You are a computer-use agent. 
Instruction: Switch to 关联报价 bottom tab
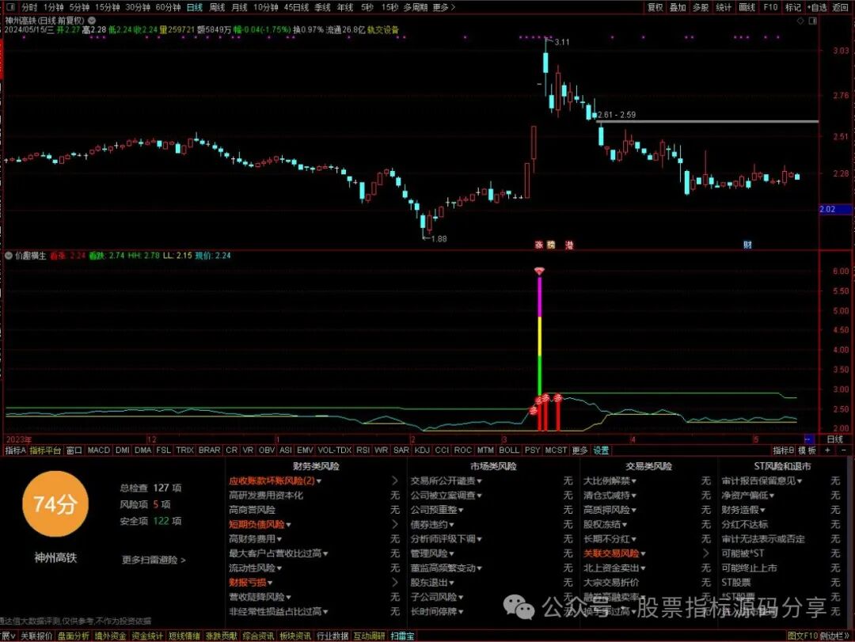tap(36, 636)
